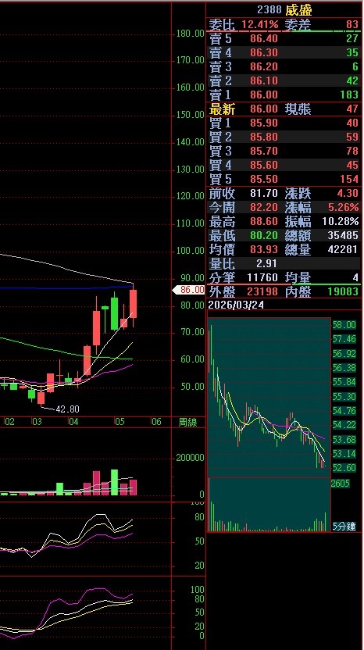Select the 買5 price 85.50

tap(264, 179)
